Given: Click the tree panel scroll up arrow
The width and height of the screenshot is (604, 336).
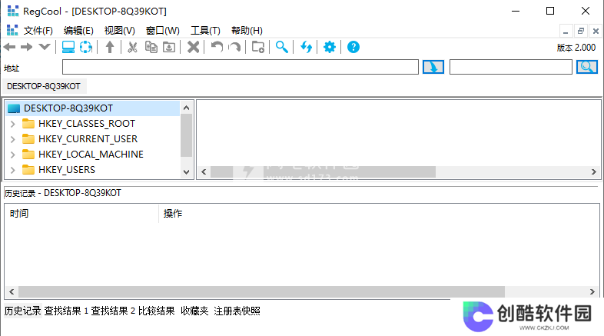Looking at the screenshot, I should click(x=187, y=108).
